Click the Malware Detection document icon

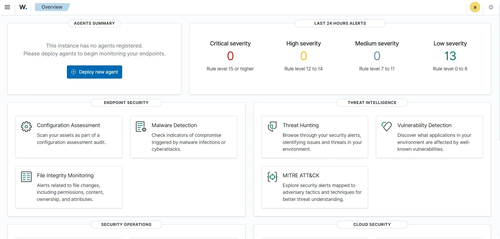pyautogui.click(x=141, y=127)
